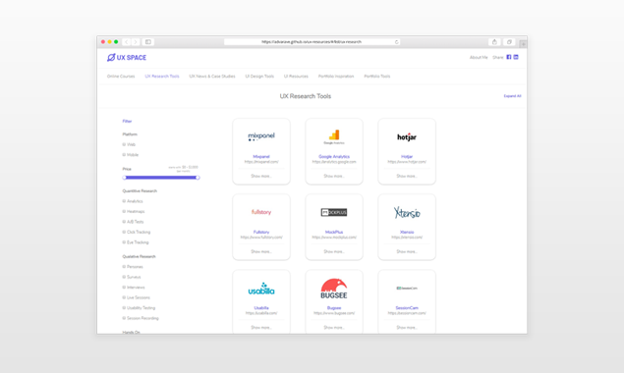This screenshot has width=624, height=373.
Task: Check the Personas filter
Action: [x=124, y=267]
